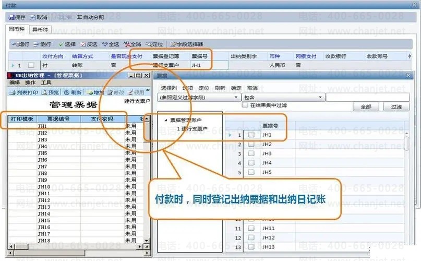Image resolution: width=421 pixels, height=261 pixels.
Task: Click the 结算方式 column header
Action: pyautogui.click(x=82, y=56)
